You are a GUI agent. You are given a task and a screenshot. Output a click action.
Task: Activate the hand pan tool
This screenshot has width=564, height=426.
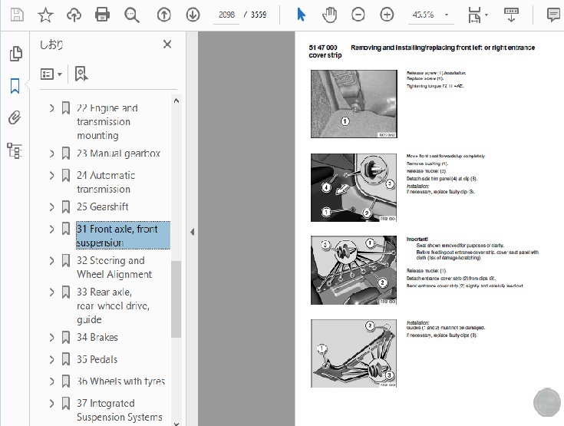coord(329,15)
